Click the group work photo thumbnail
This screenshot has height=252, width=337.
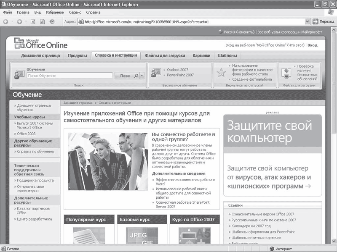108,162
